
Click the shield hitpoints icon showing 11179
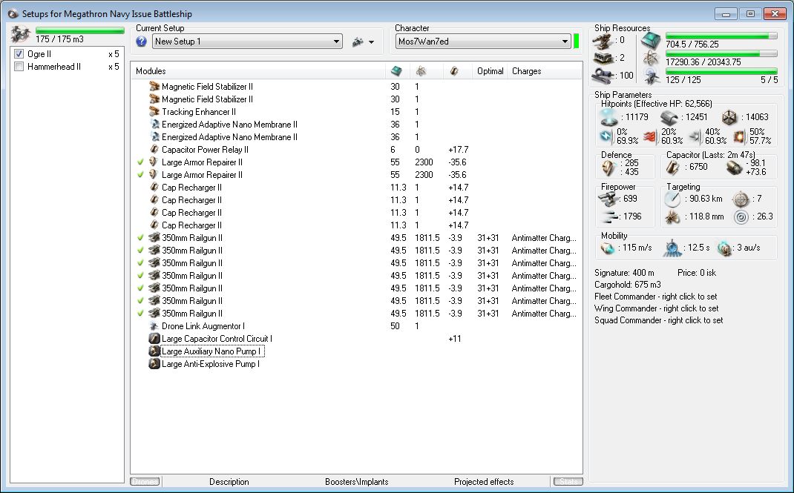609,117
